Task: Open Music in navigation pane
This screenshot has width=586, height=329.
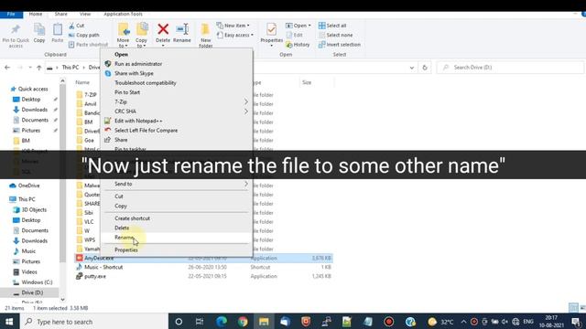Action: (x=25, y=251)
